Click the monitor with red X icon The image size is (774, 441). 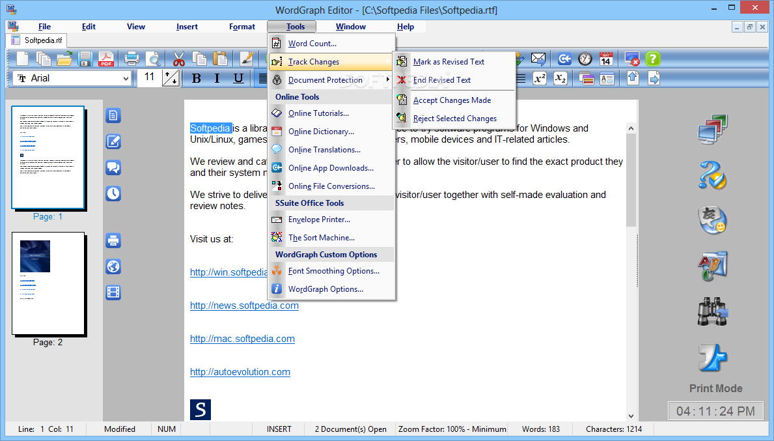pos(632,59)
